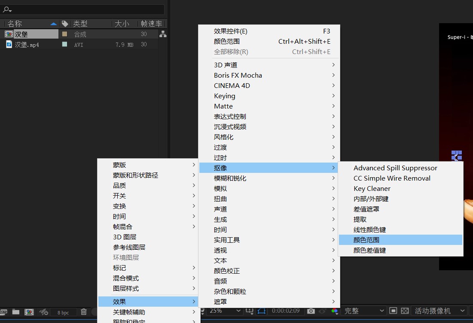Click the 8 bpc color depth indicator
The image size is (473, 323).
pos(63,312)
